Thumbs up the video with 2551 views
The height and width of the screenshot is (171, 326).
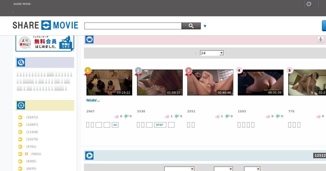pos(218,116)
